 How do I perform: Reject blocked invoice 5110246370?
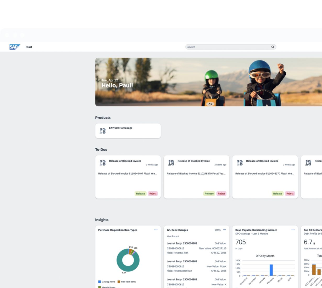(x=290, y=193)
